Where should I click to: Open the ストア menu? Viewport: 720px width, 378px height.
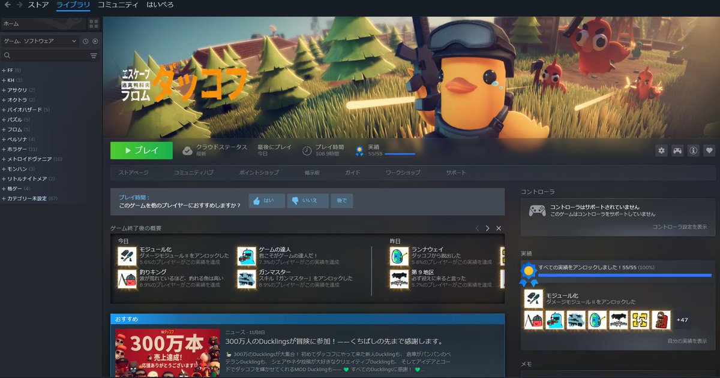click(38, 5)
